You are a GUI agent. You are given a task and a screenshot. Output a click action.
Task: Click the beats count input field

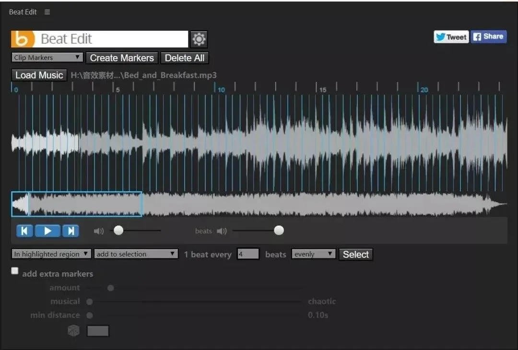248,254
